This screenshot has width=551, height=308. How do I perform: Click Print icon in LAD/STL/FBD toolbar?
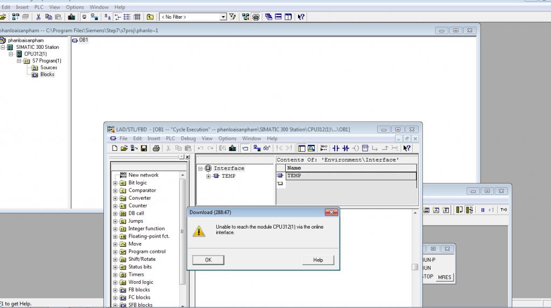pyautogui.click(x=156, y=148)
